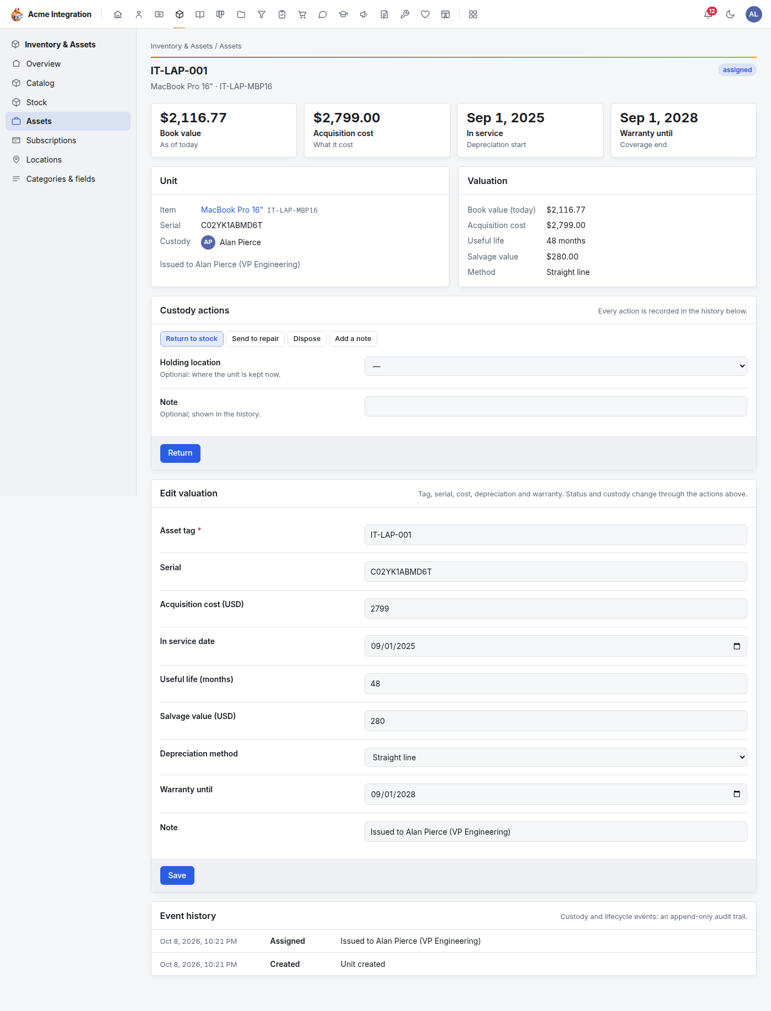Open the four-squares apps grid icon

coord(473,14)
